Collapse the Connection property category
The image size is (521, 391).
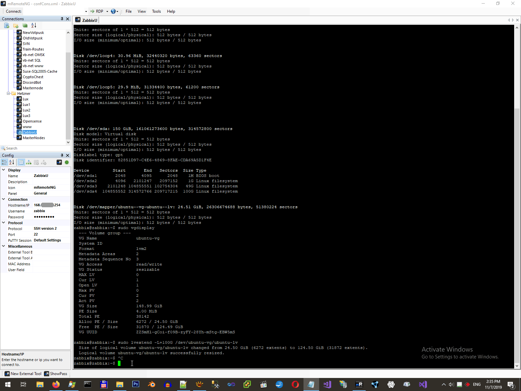tap(4, 199)
